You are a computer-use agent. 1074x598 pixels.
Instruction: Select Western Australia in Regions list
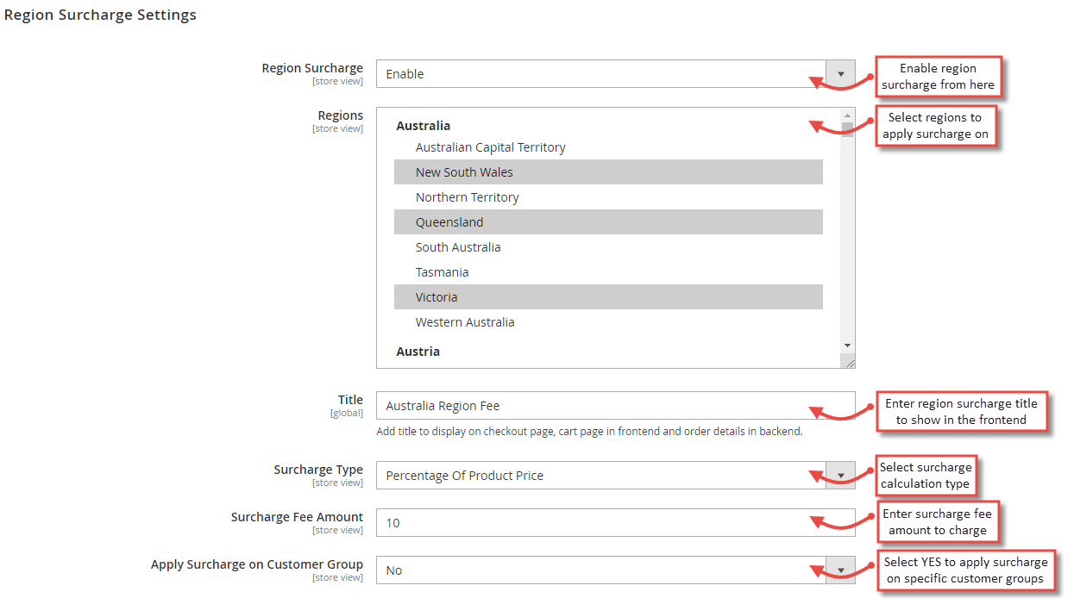(608, 322)
